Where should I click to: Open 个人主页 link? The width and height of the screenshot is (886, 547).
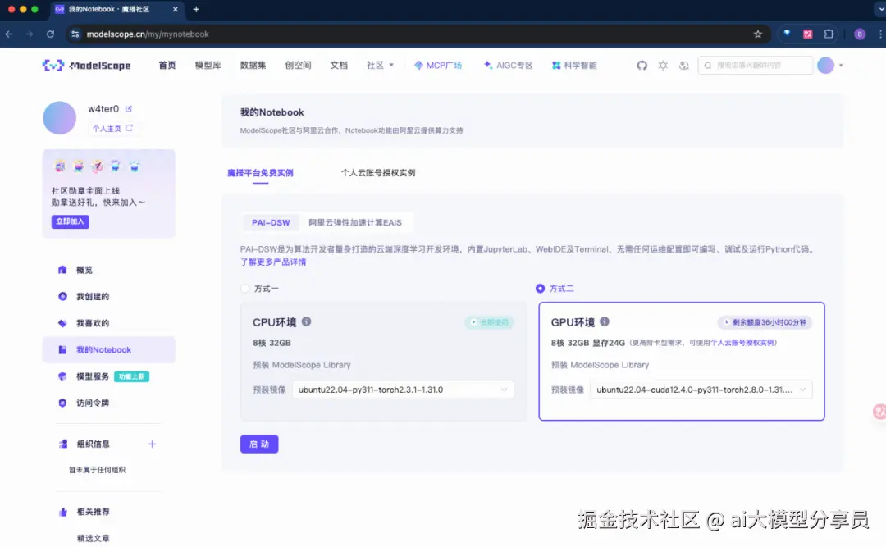[x=112, y=128]
